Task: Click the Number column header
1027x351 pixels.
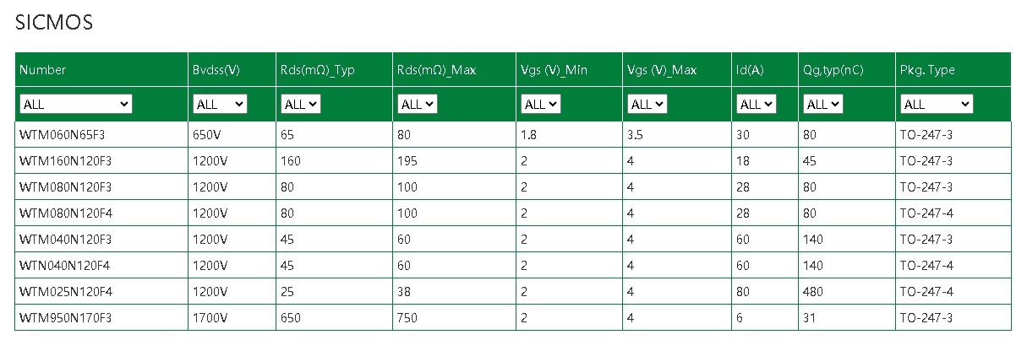Action: coord(43,70)
